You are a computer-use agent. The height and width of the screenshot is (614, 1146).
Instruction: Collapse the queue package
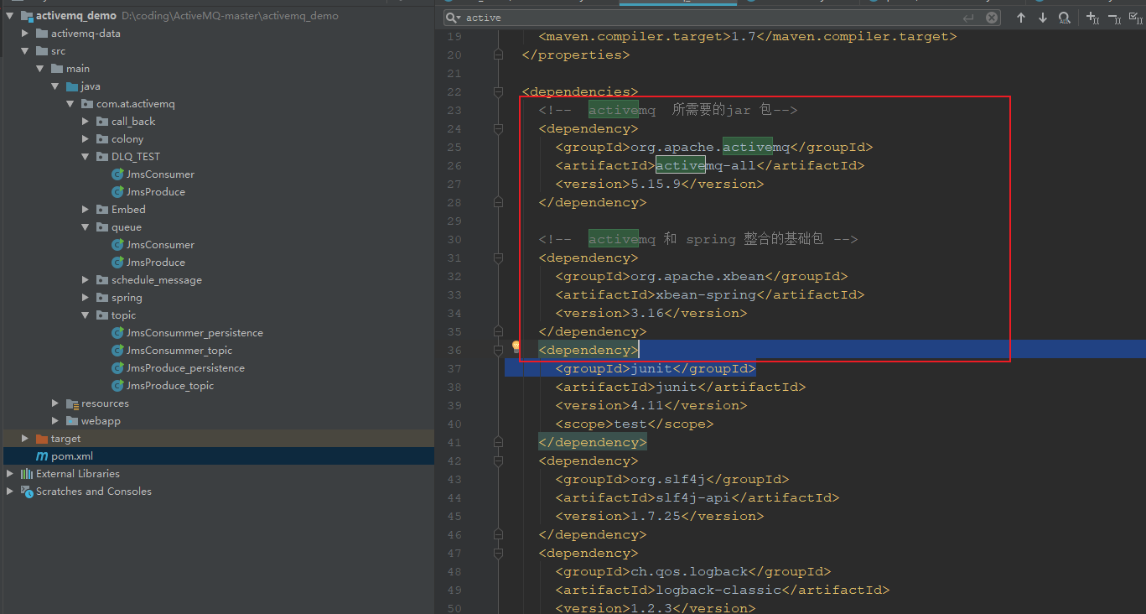pyautogui.click(x=86, y=227)
